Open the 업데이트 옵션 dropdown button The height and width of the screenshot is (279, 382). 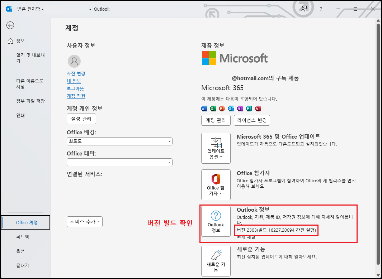tap(216, 148)
